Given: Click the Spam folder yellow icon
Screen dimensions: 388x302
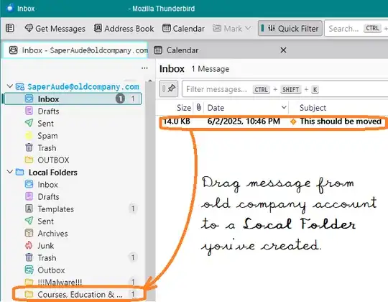Looking at the screenshot, I should [x=29, y=135].
